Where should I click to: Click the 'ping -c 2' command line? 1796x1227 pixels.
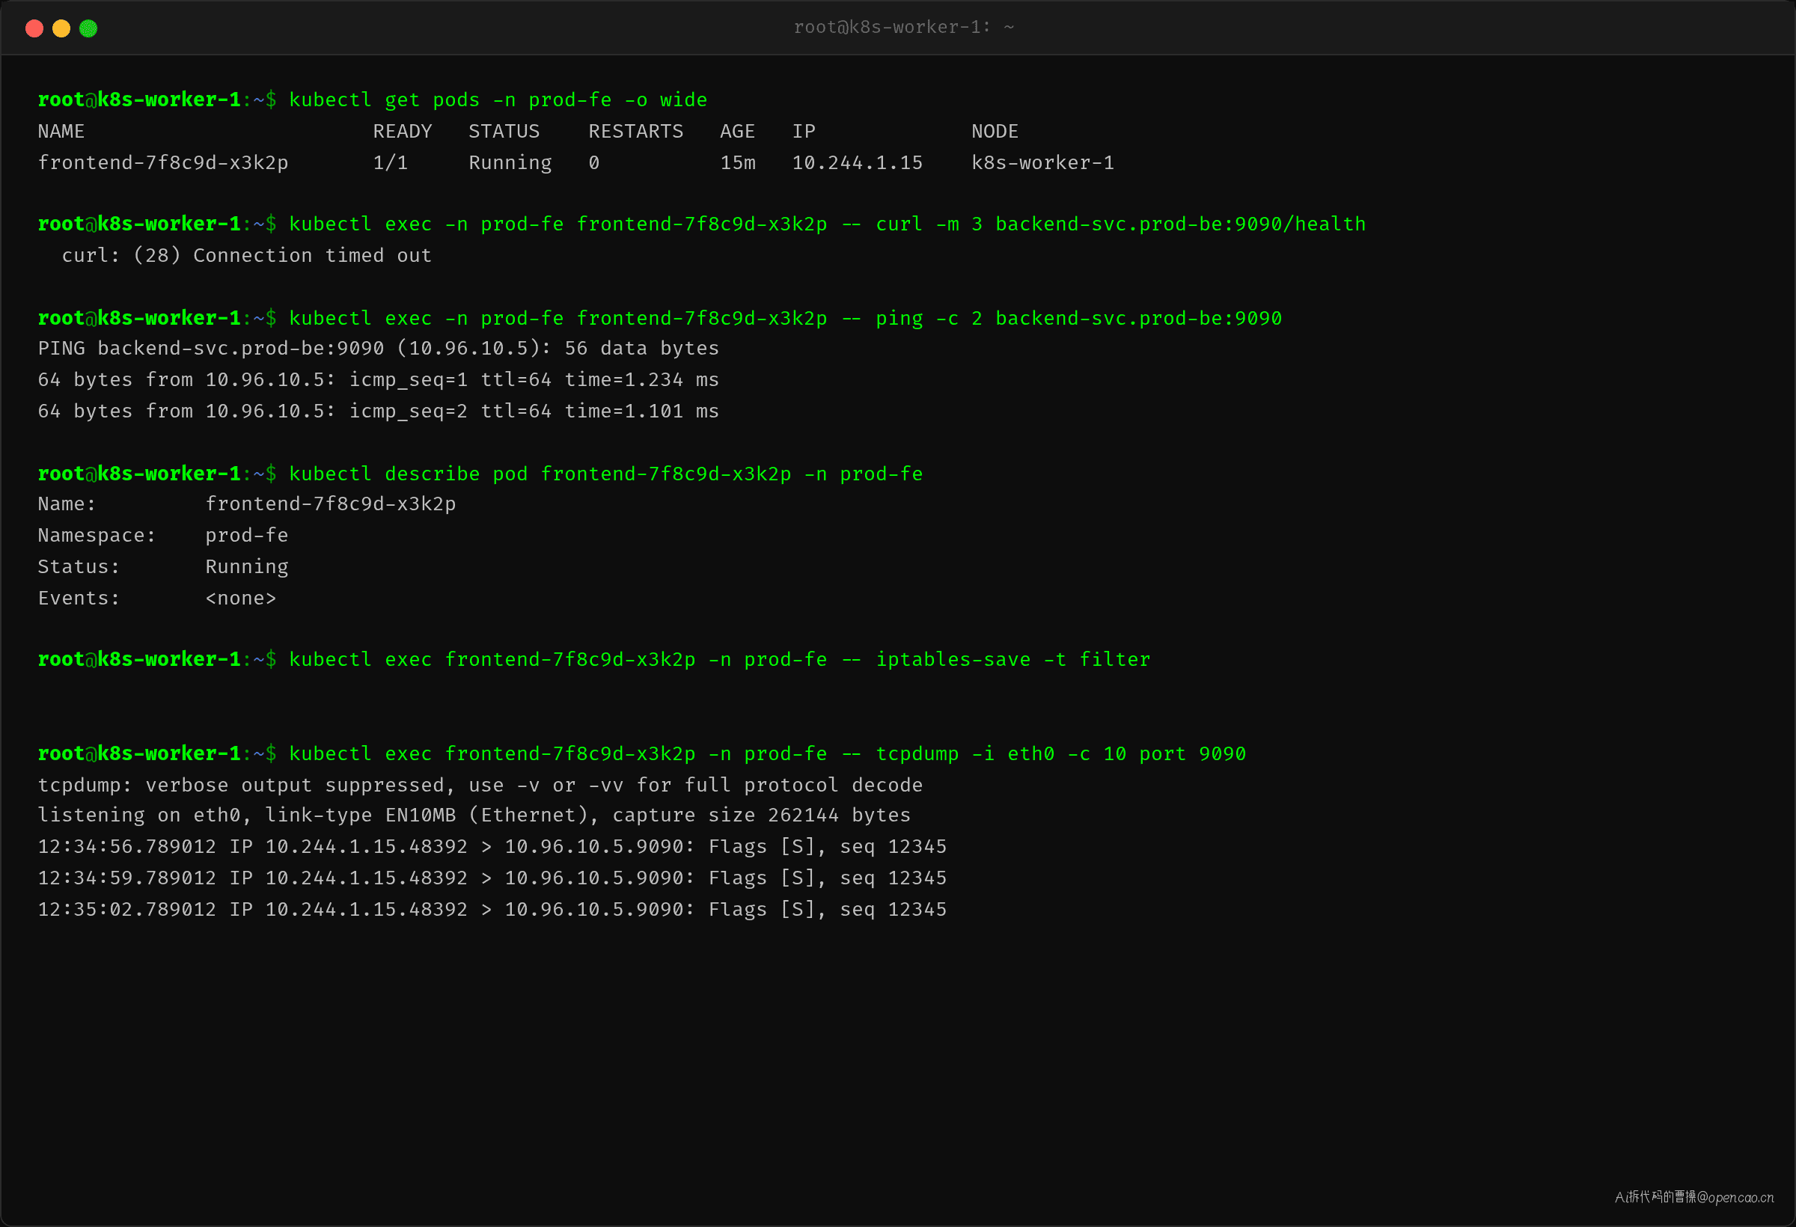pos(785,318)
